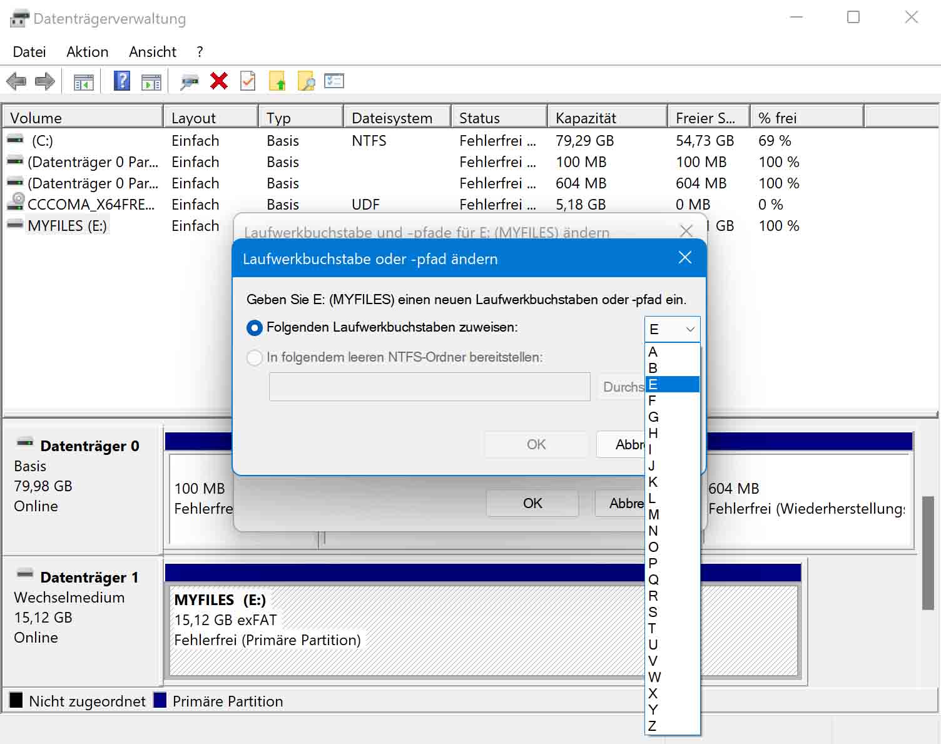This screenshot has width=941, height=744.
Task: Close the Laufwerkbuchstabe oder -pfad ändern dialog
Action: coord(685,258)
